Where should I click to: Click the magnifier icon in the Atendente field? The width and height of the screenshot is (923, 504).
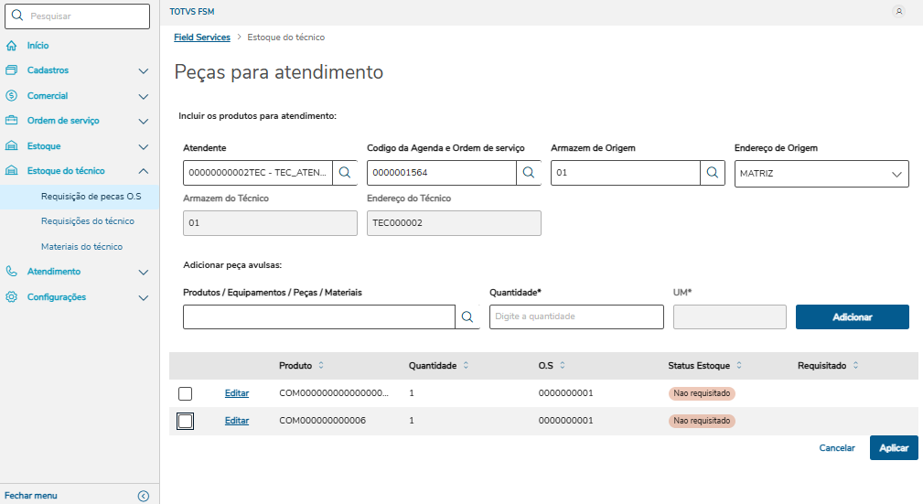(345, 172)
